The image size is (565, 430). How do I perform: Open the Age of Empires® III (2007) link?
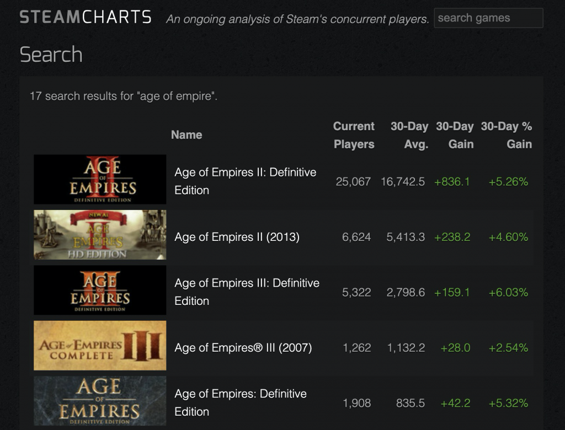pos(243,348)
